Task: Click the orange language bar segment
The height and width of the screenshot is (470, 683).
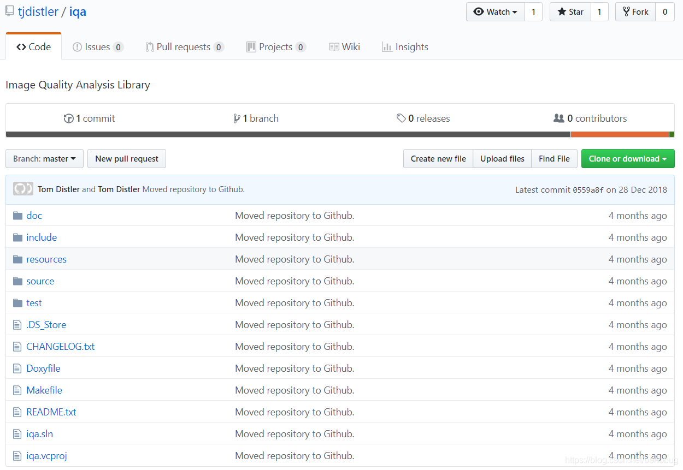Action: tap(620, 134)
